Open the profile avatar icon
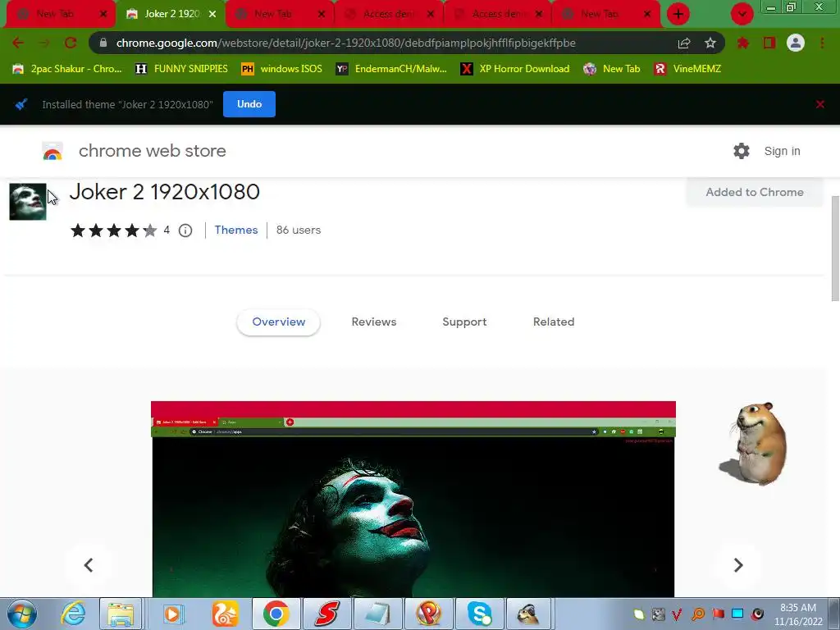 pyautogui.click(x=796, y=43)
